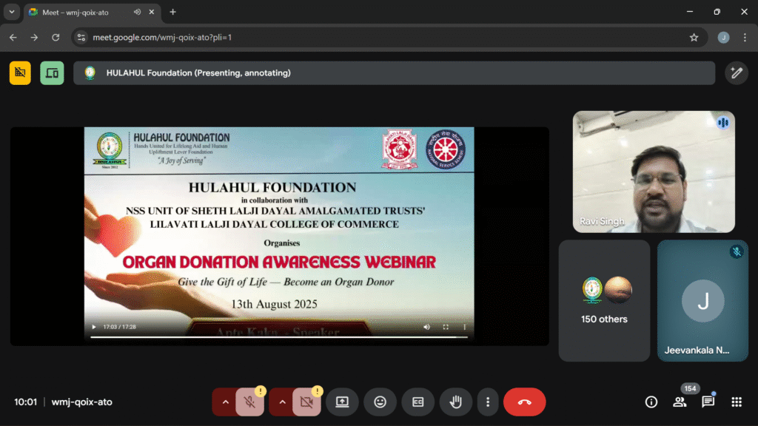Open meeting details info panel
This screenshot has height=426, width=758.
tap(651, 402)
